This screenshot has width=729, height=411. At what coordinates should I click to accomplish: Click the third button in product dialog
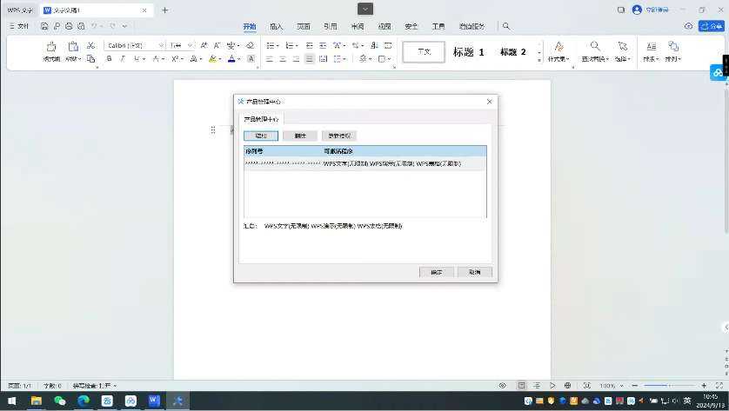(339, 136)
